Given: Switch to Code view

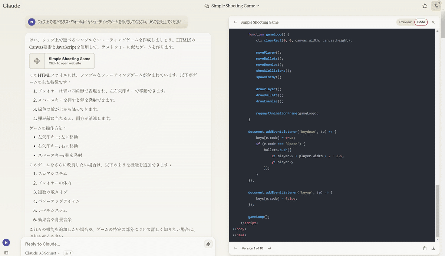Looking at the screenshot, I should pos(421,22).
